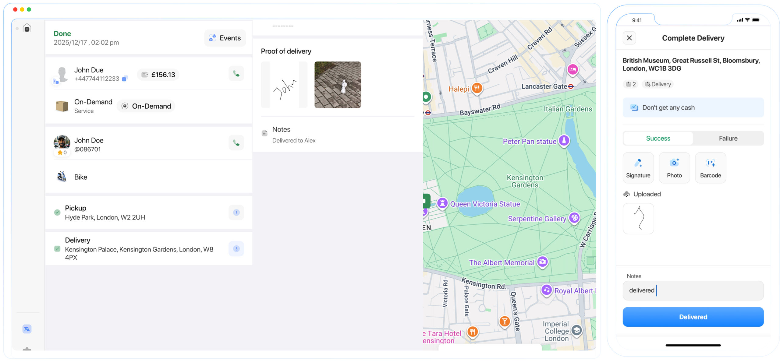This screenshot has width=780, height=362.
Task: Open Signature capture on Complete Delivery screen
Action: [x=638, y=167]
